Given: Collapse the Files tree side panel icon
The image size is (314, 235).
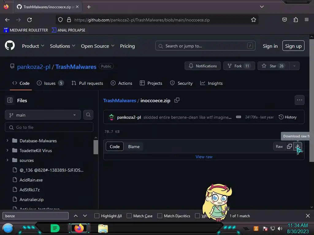Looking at the screenshot, I should (10, 100).
